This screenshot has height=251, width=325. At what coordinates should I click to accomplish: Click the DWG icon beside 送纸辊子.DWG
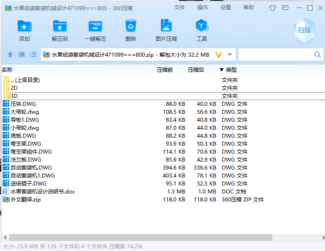pyautogui.click(x=6, y=183)
